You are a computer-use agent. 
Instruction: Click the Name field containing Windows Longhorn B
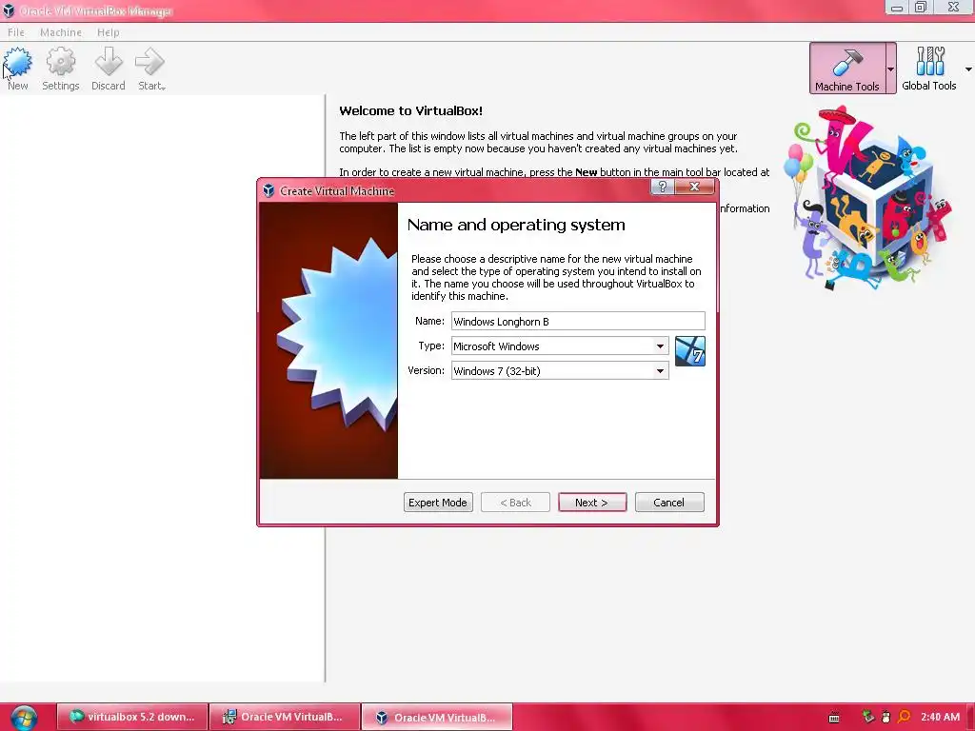(x=578, y=321)
